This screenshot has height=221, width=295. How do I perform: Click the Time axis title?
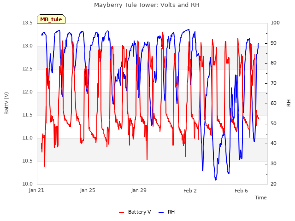click(260, 198)
